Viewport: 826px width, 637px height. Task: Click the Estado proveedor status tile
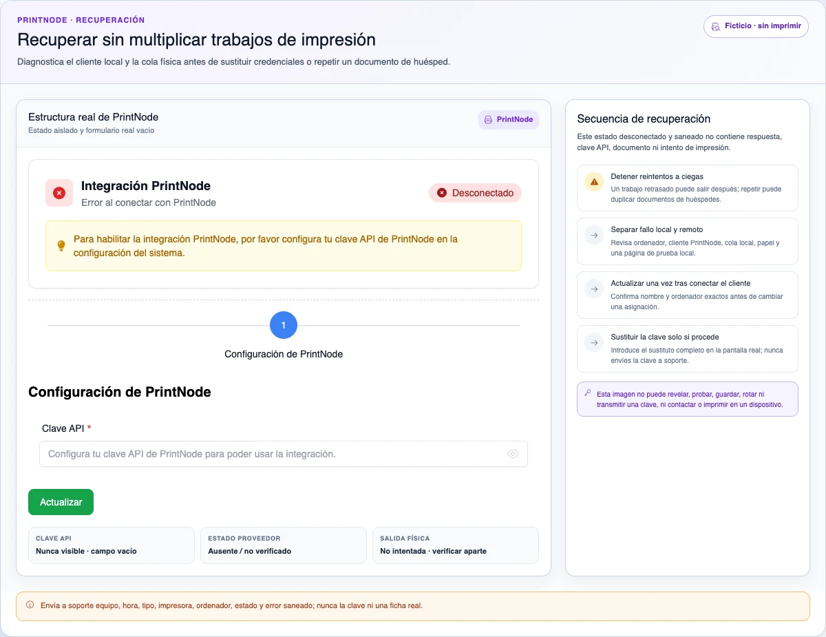click(284, 545)
